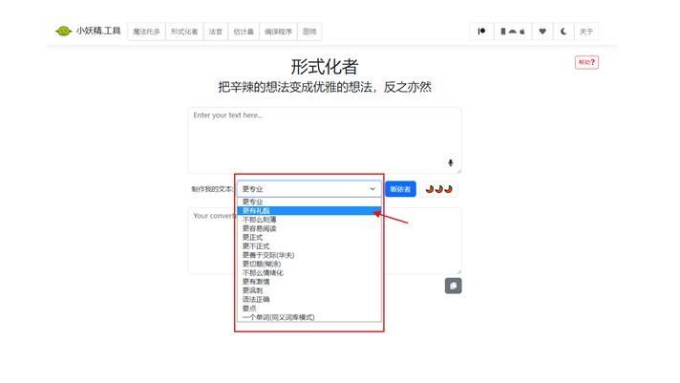Click the 制作我的文本 label

pos(212,189)
